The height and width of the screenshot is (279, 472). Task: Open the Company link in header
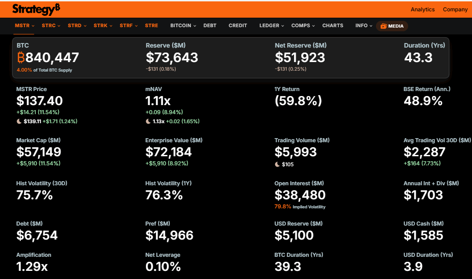(455, 10)
